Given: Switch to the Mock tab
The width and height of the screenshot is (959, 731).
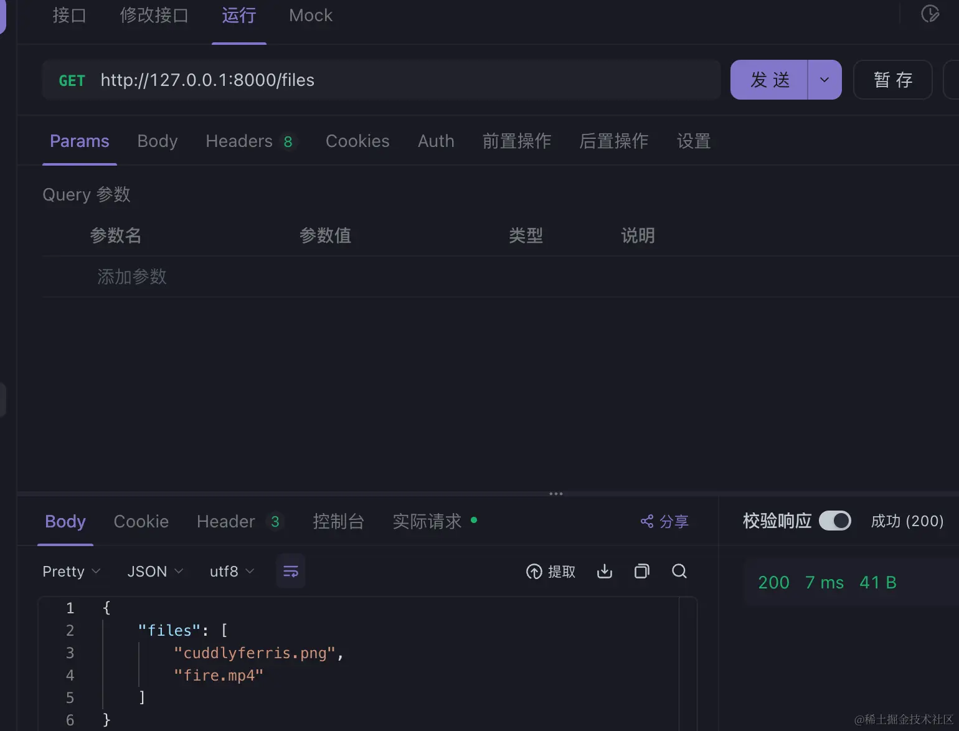Looking at the screenshot, I should click(311, 15).
